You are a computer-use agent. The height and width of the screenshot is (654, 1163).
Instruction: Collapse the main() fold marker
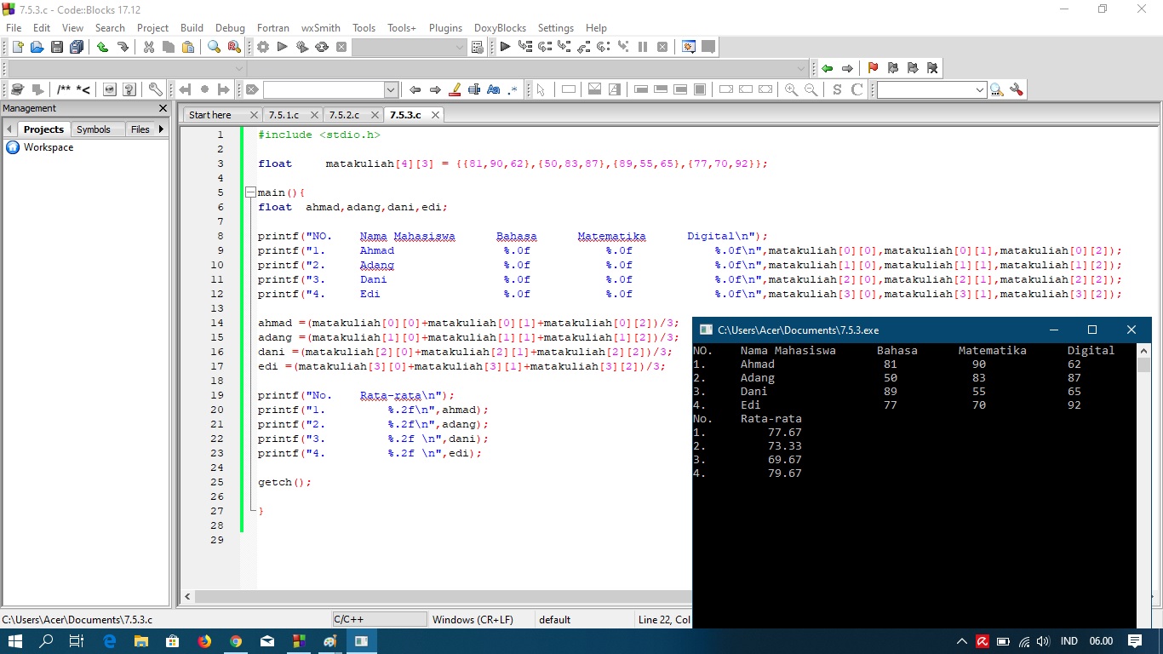point(250,192)
